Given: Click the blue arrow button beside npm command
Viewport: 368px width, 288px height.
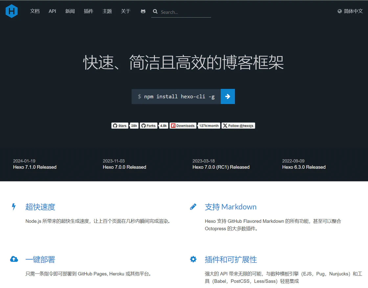Looking at the screenshot, I should (228, 96).
